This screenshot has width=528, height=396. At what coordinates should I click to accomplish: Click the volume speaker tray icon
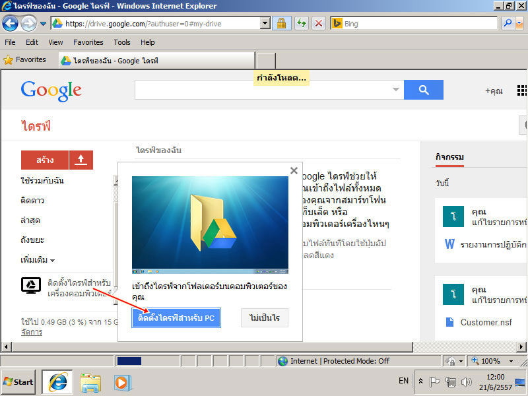[x=467, y=382]
